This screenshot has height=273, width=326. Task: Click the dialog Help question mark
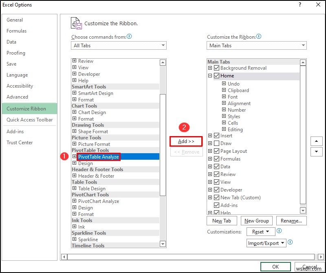(x=300, y=4)
